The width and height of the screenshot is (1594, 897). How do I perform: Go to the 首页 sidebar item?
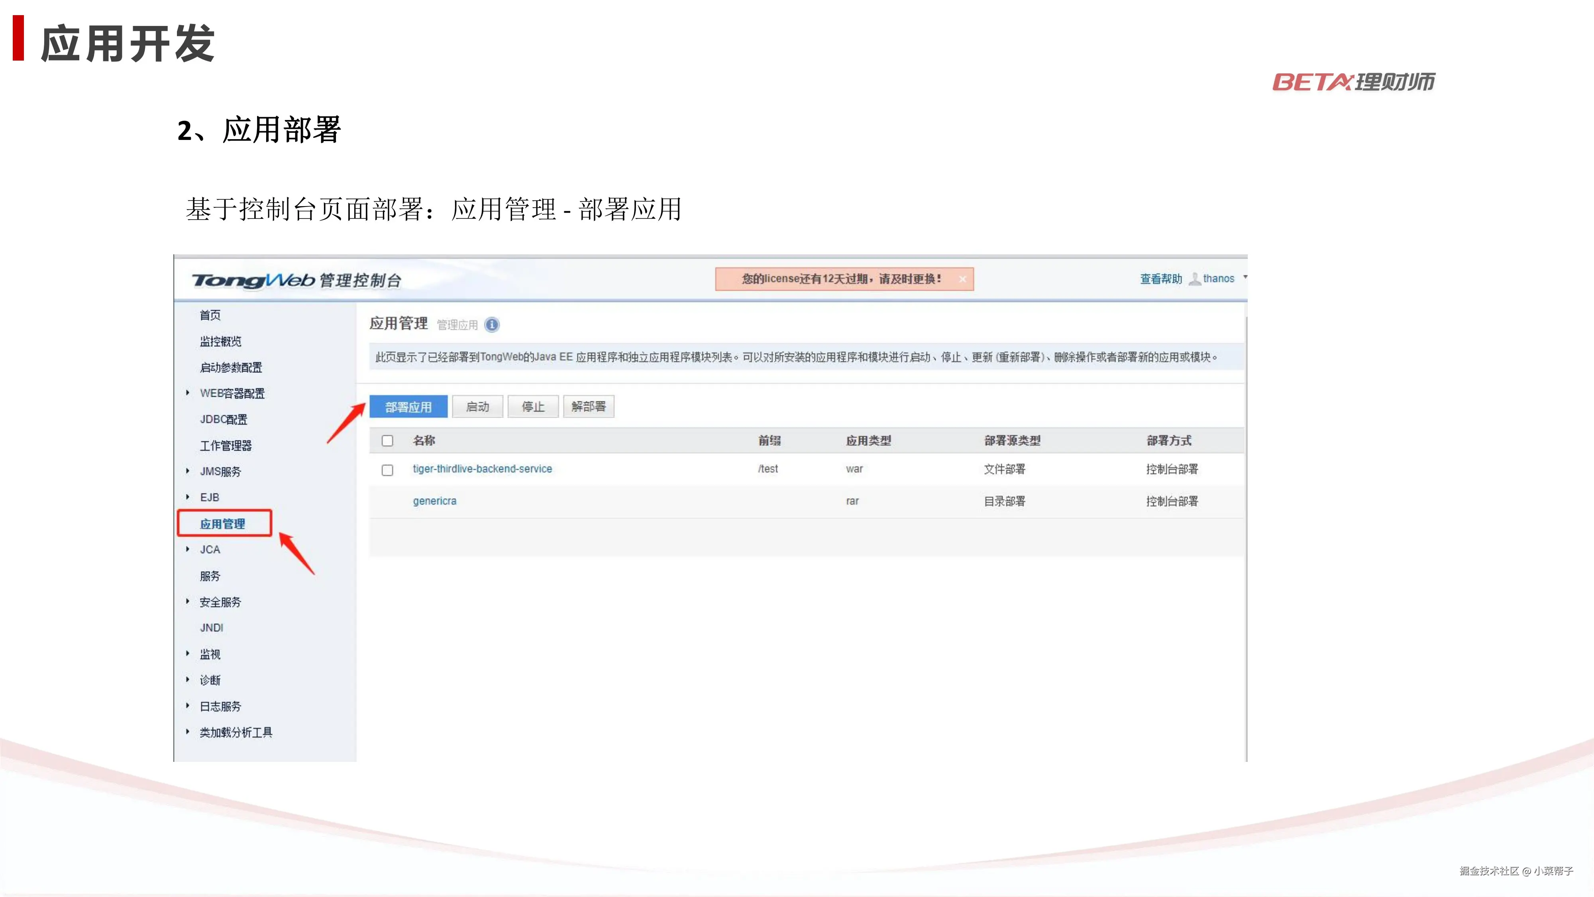[x=210, y=315]
